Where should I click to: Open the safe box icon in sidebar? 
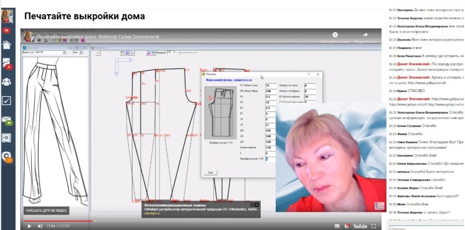[6, 138]
